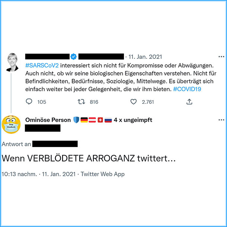Open the Ominöse Person display name
The height and width of the screenshot is (227, 227).
(48, 120)
